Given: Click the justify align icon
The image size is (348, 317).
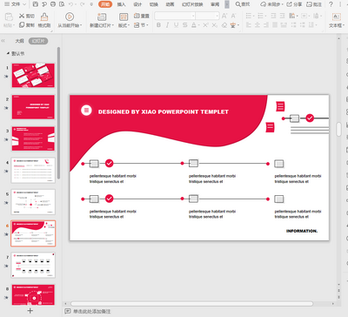Looking at the screenshot, I should (275, 25).
